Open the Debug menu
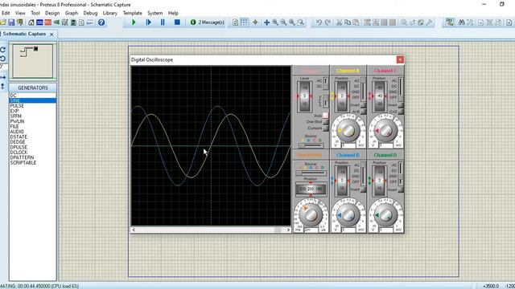Screen dimensions: 515x289 pos(90,13)
